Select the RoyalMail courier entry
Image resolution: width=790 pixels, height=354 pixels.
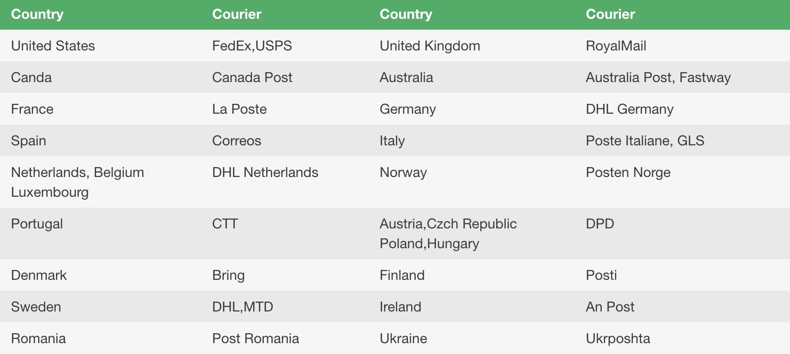616,46
